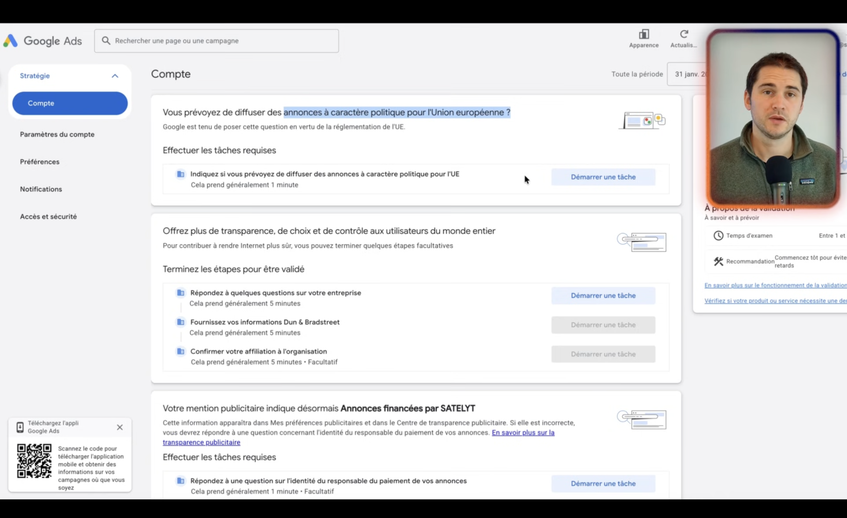Open the date range picker 31 janv.
The width and height of the screenshot is (847, 518).
[x=687, y=74]
